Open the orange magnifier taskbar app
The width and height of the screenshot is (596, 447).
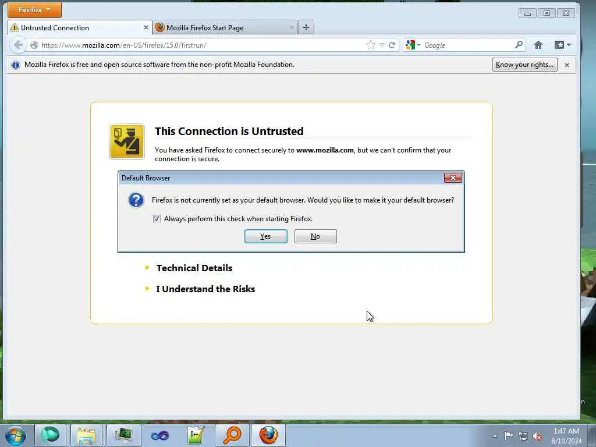tap(232, 435)
